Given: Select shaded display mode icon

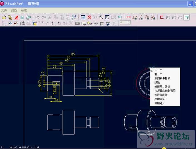Looking at the screenshot, I should (x=187, y=17).
